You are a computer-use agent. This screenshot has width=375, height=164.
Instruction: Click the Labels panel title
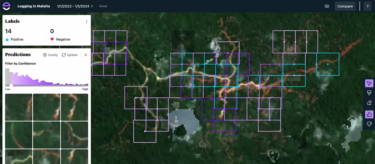pos(12,21)
